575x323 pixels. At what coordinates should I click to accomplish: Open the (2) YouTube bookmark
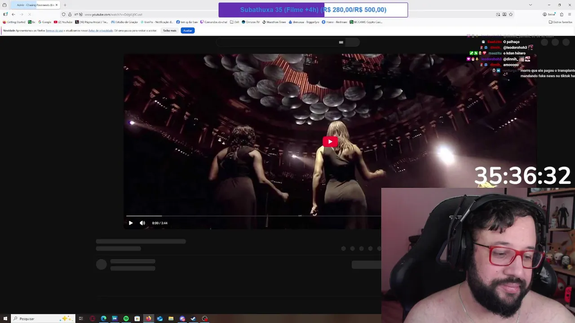63,22
